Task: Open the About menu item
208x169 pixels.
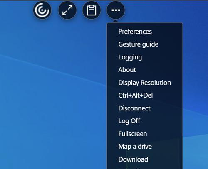Action: tap(127, 70)
